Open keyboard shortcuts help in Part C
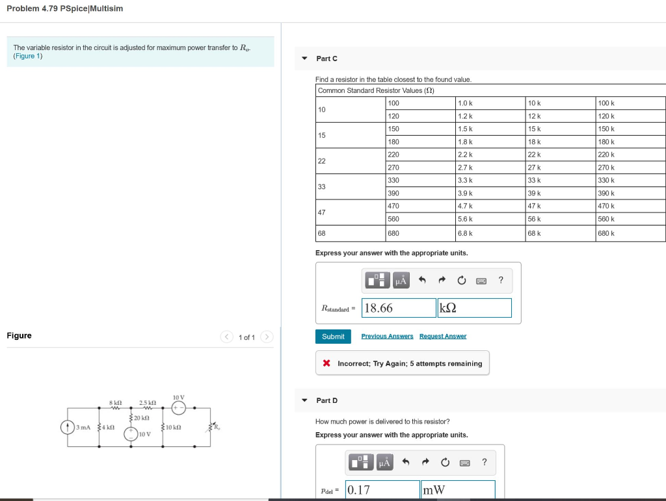The image size is (666, 501). (481, 280)
